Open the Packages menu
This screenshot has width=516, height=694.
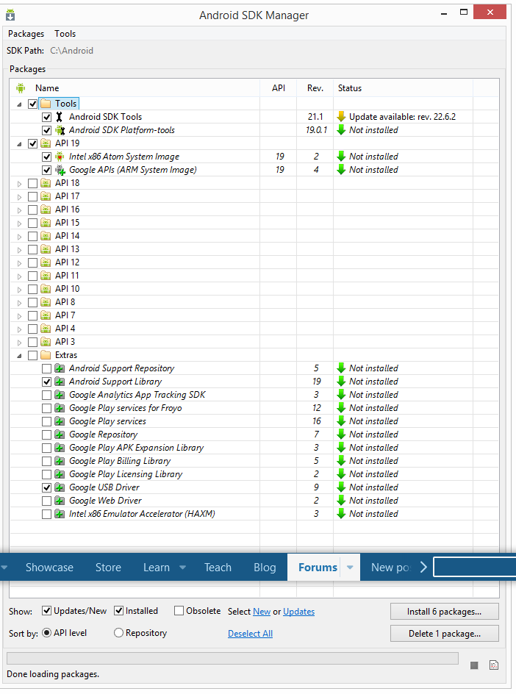(26, 34)
